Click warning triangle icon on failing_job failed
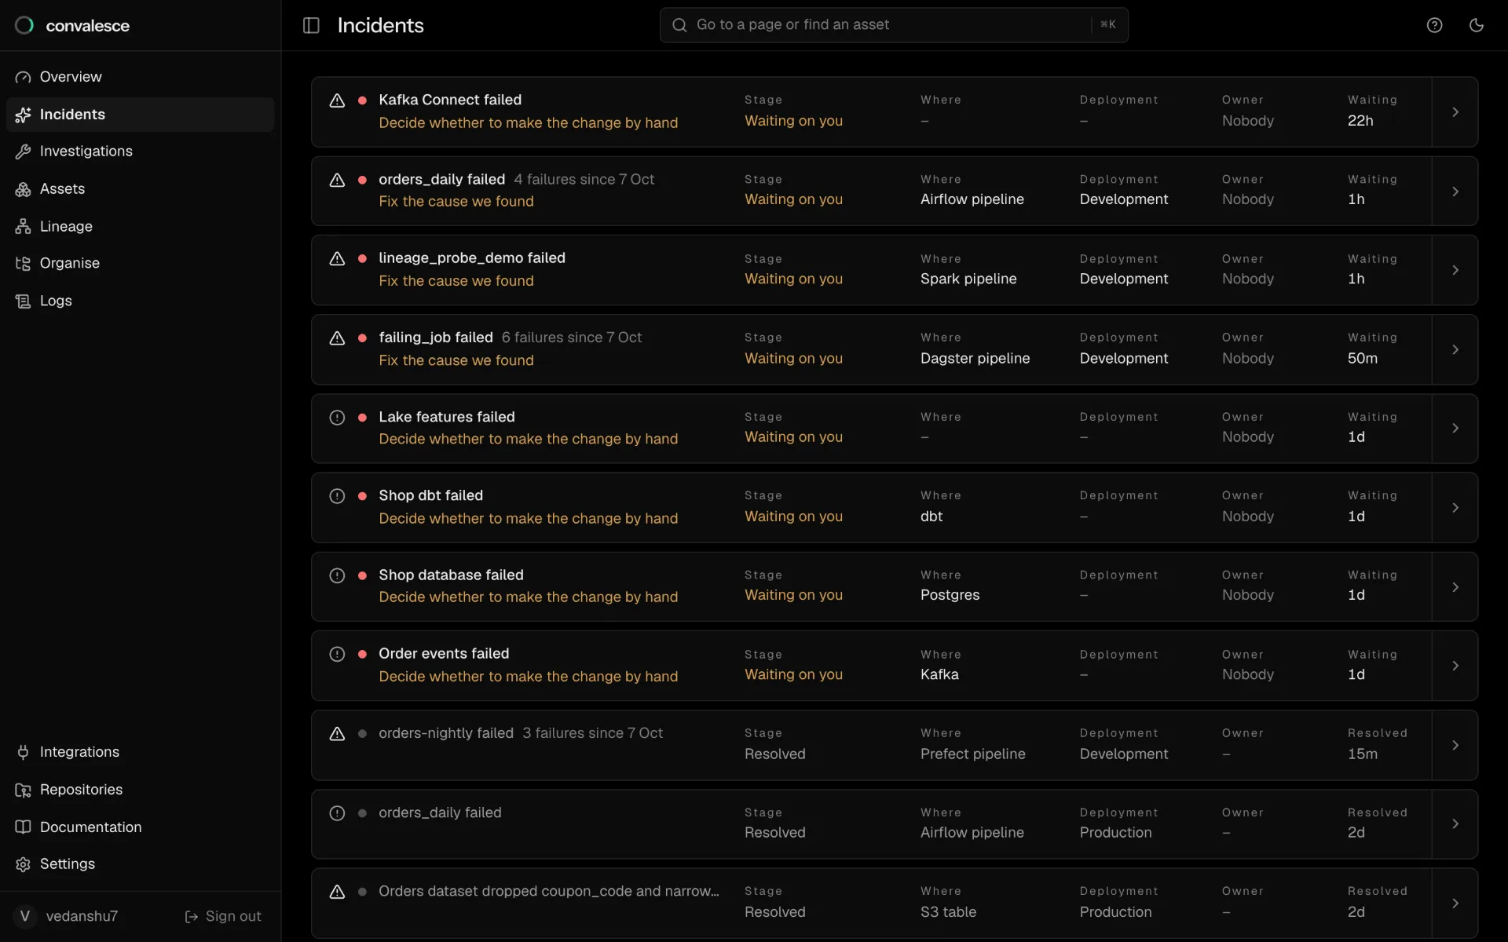The width and height of the screenshot is (1508, 942). point(337,338)
